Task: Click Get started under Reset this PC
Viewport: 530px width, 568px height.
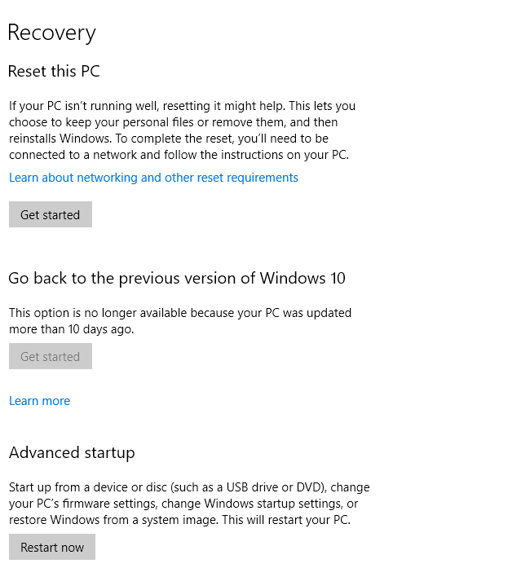Action: [51, 215]
